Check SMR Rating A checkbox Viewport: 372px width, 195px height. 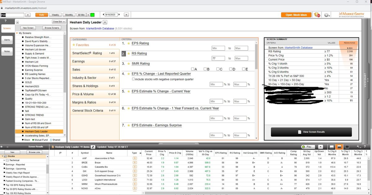point(193,69)
